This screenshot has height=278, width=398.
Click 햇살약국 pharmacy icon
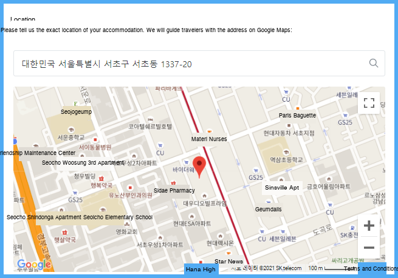tap(65, 232)
